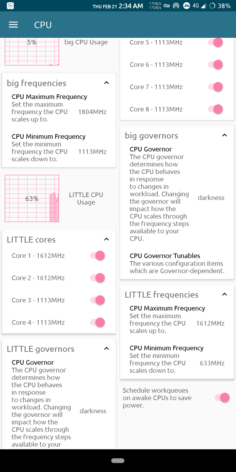Screen dimensions: 236x472
Task: Open the hamburger navigation menu
Action: (13, 25)
